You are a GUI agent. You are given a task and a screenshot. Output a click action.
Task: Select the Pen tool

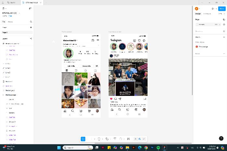pos(107,139)
